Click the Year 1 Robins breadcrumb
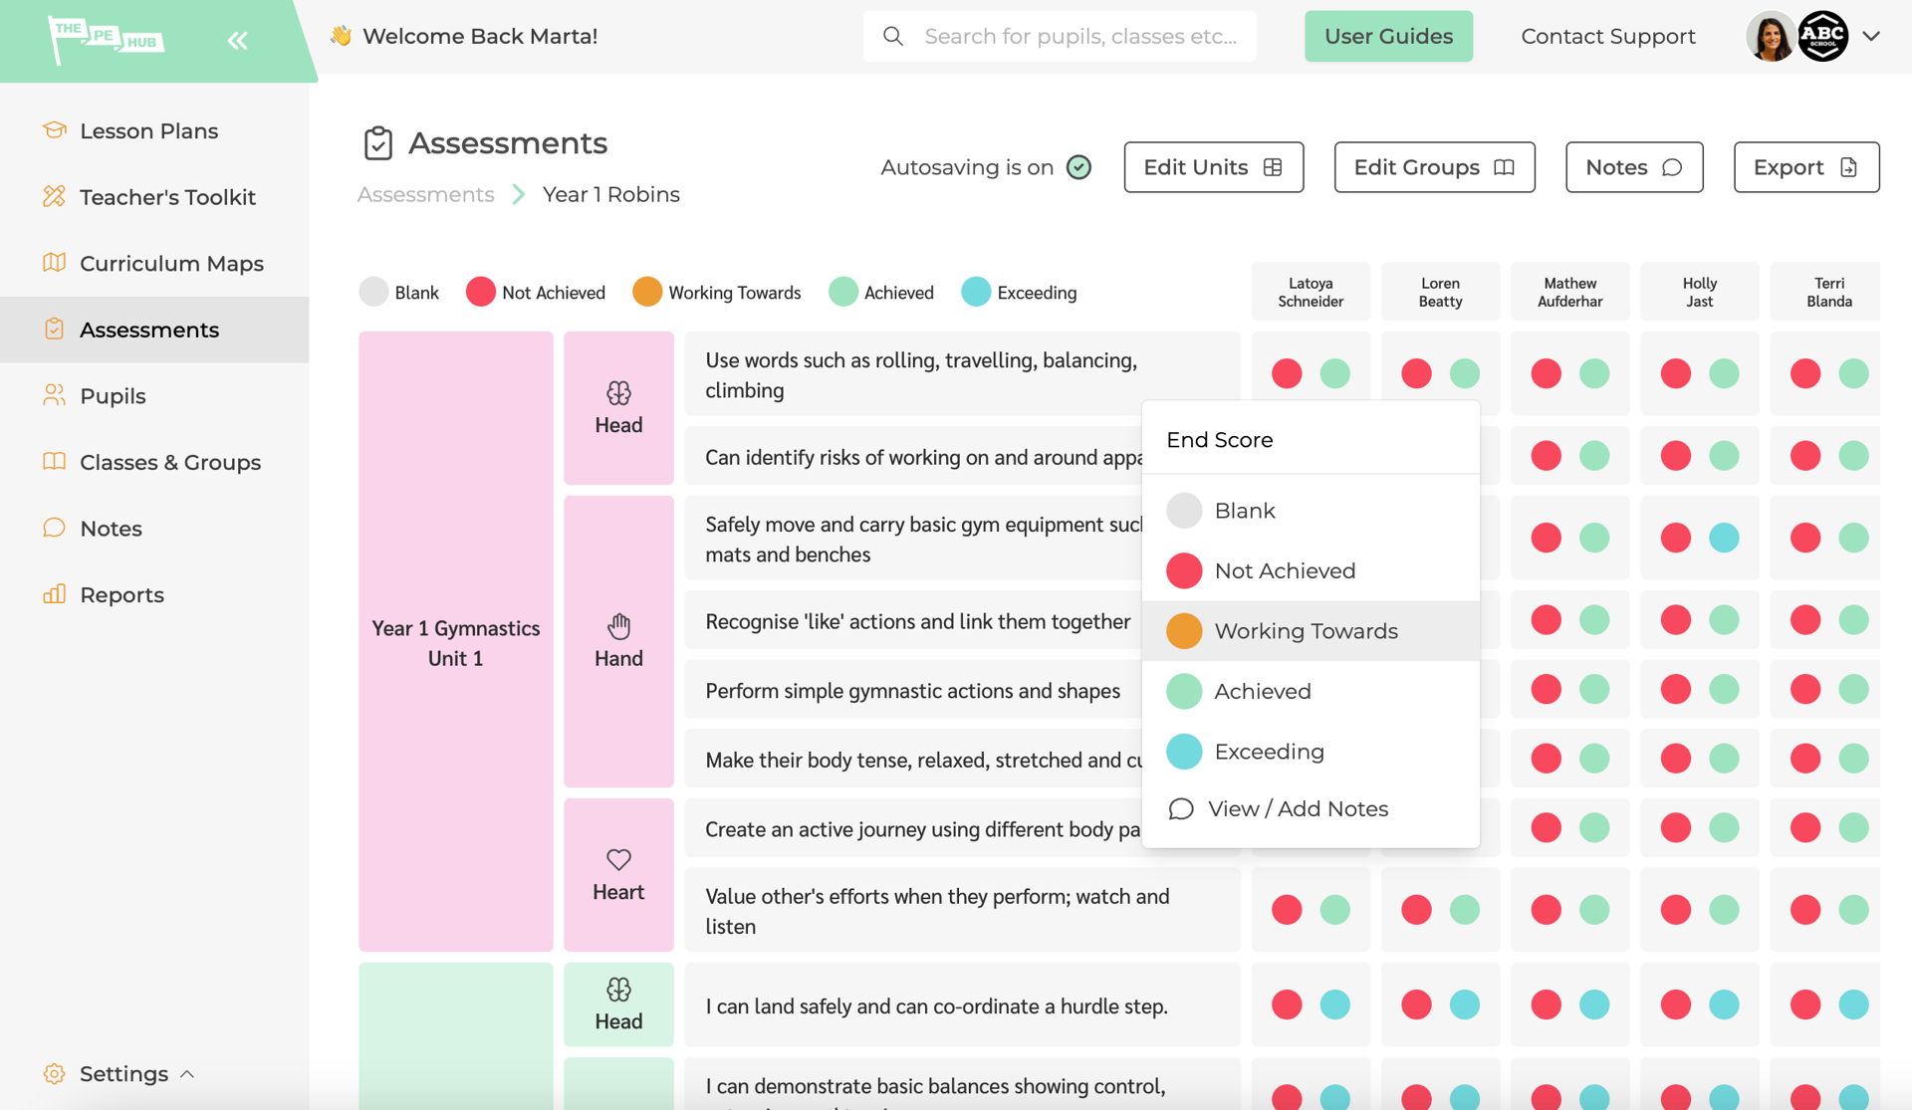 pos(609,194)
